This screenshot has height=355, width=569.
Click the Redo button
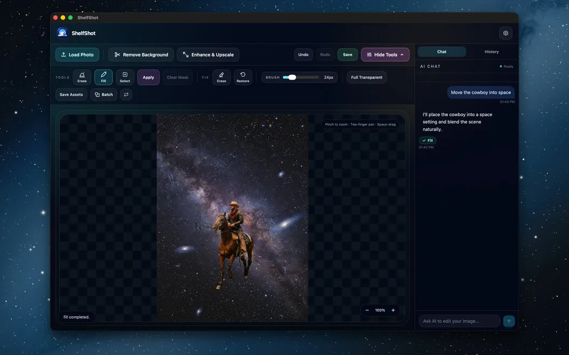point(325,55)
